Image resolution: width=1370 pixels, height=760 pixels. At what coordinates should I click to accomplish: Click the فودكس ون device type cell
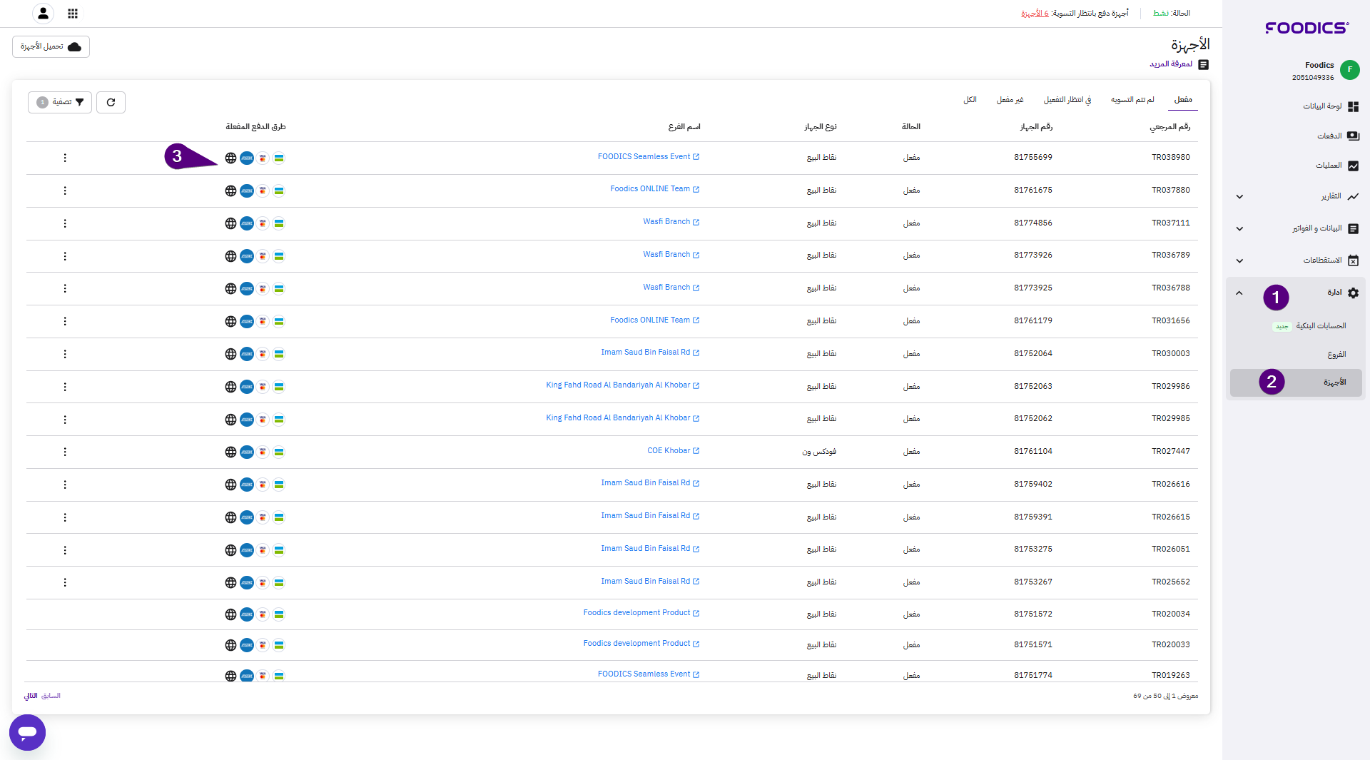tap(819, 452)
